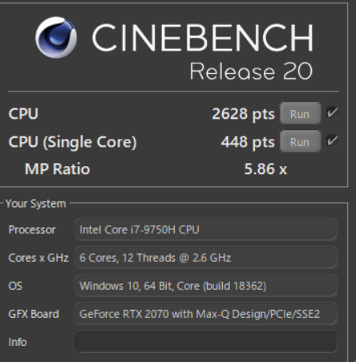Click the GFX Board label text
Viewport: 356px width, 362px height.
[34, 314]
